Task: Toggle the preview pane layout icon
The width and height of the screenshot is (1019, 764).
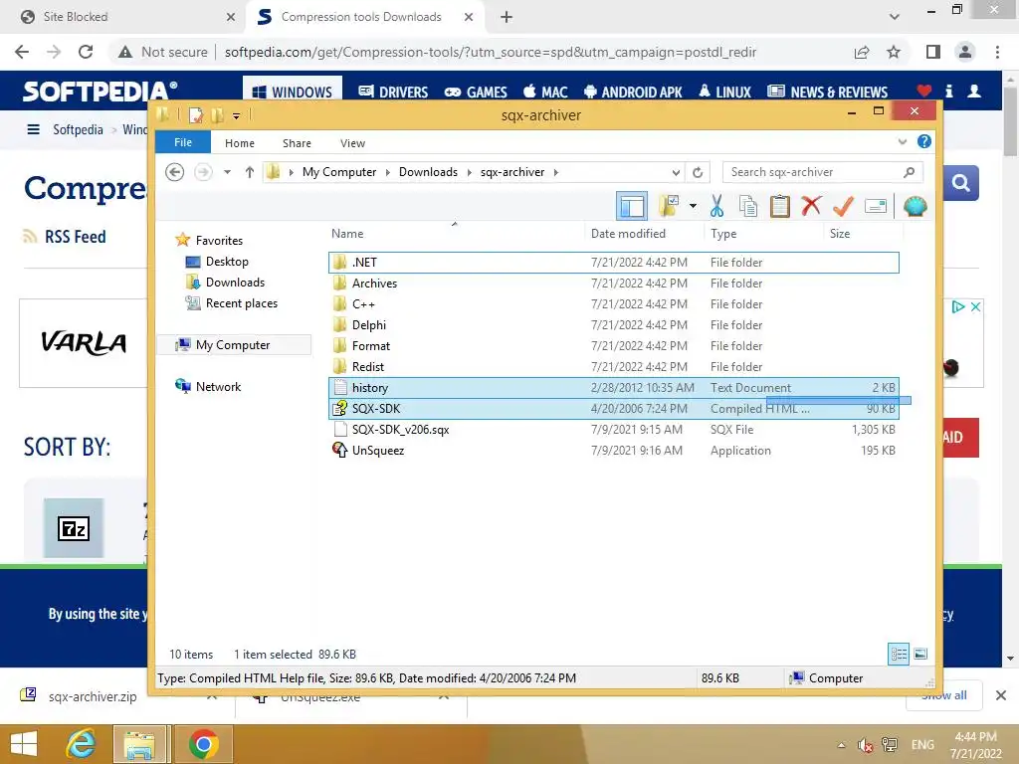Action: point(632,207)
